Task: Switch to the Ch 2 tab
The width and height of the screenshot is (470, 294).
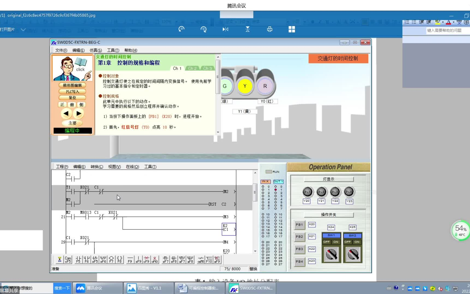Action: tap(192, 68)
